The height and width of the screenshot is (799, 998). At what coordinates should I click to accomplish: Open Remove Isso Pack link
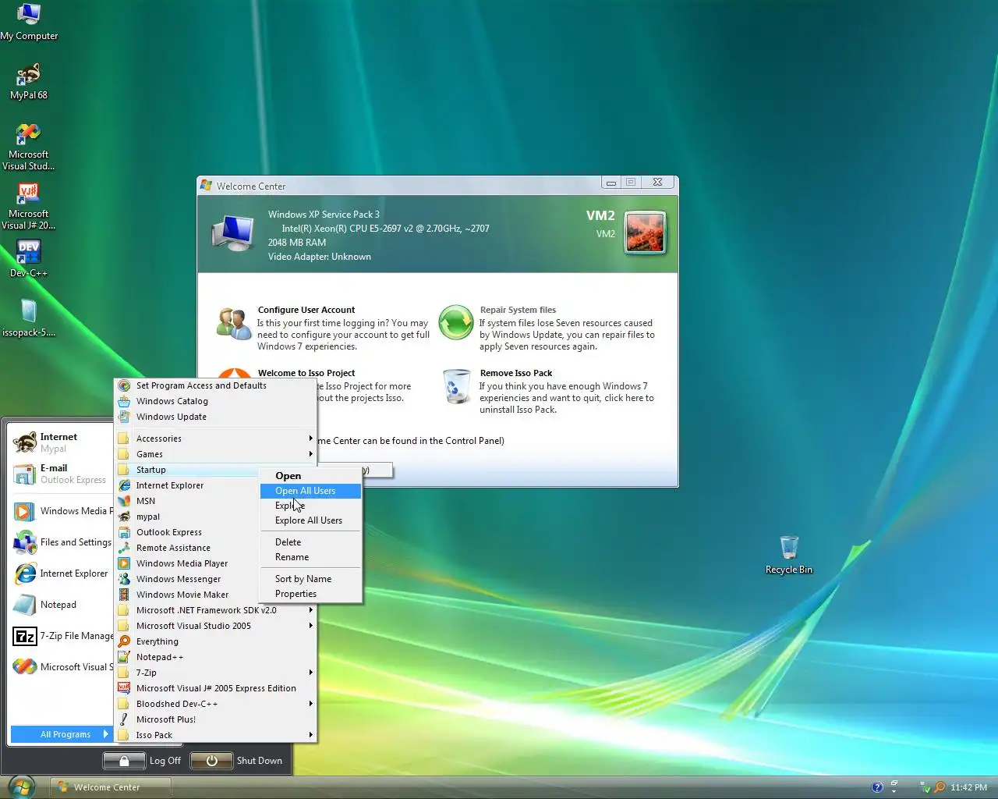515,373
